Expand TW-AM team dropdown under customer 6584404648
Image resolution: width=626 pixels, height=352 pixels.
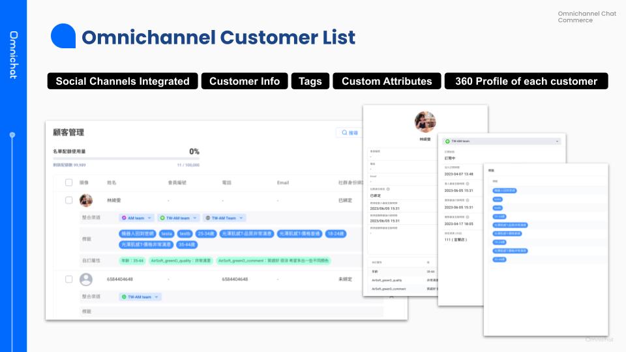156,297
